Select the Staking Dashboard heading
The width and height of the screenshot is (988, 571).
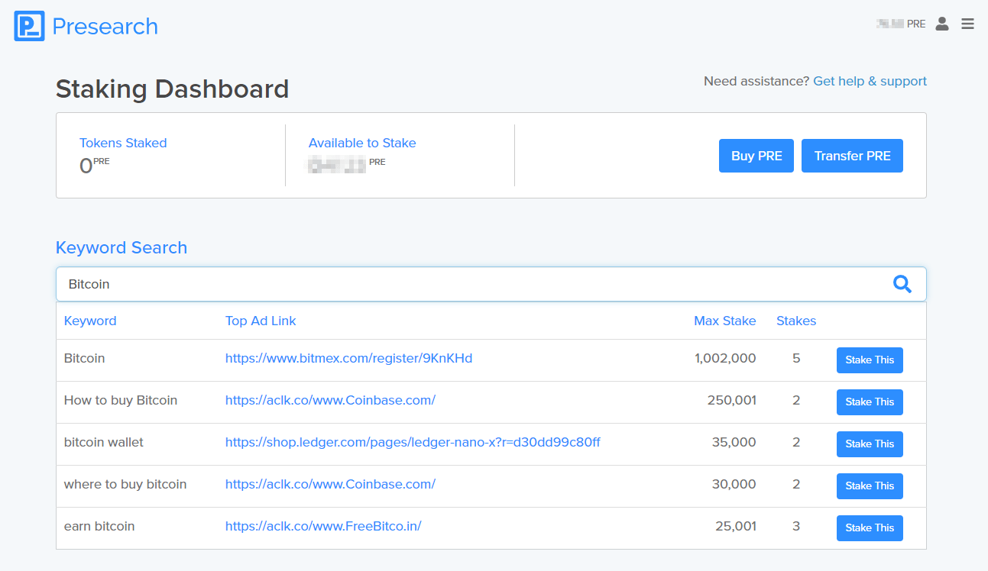click(172, 89)
